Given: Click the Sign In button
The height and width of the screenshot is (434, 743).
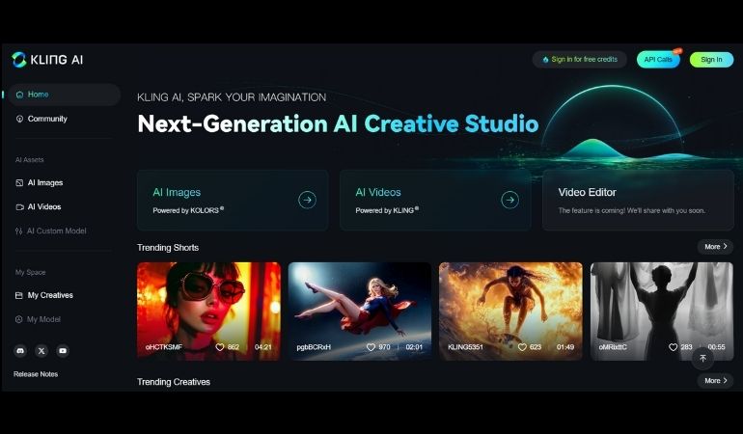Looking at the screenshot, I should click(x=711, y=59).
